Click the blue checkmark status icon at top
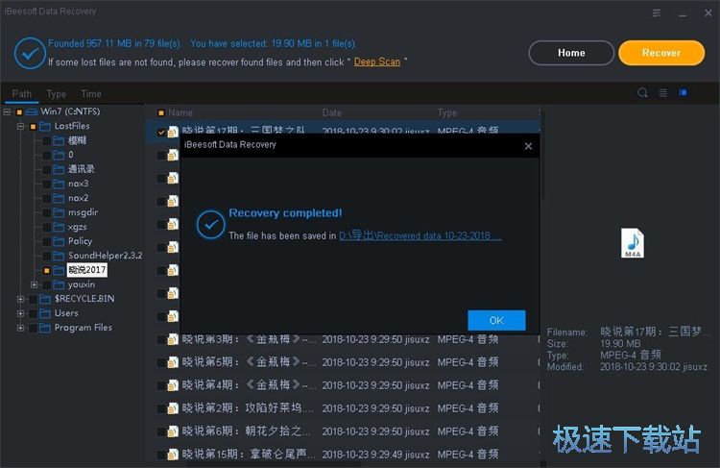Viewport: 720px width, 468px height. pyautogui.click(x=30, y=53)
